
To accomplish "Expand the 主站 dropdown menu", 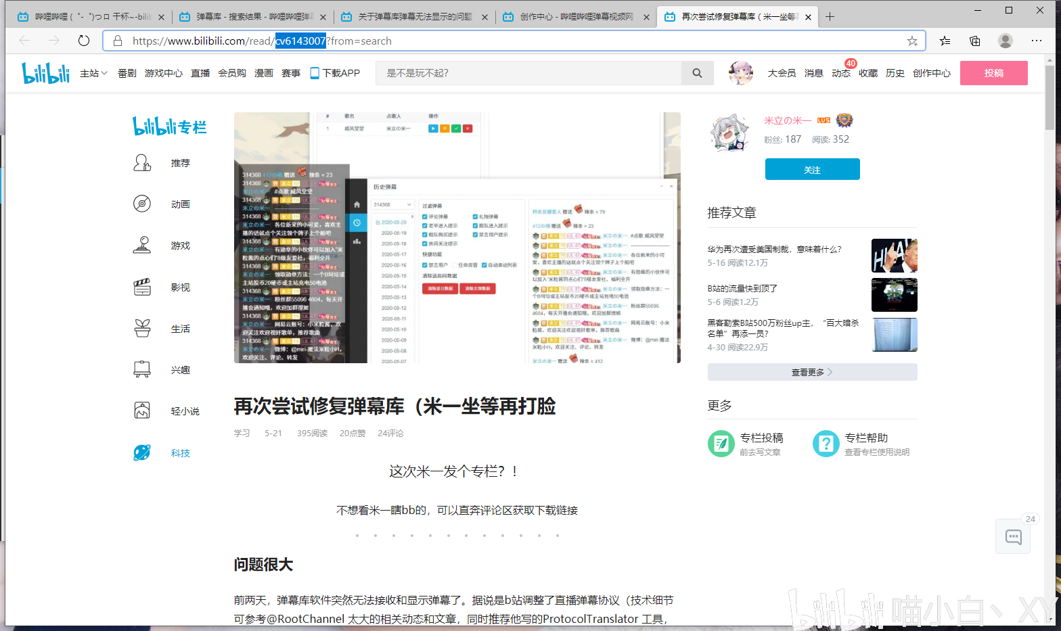I will pos(93,73).
